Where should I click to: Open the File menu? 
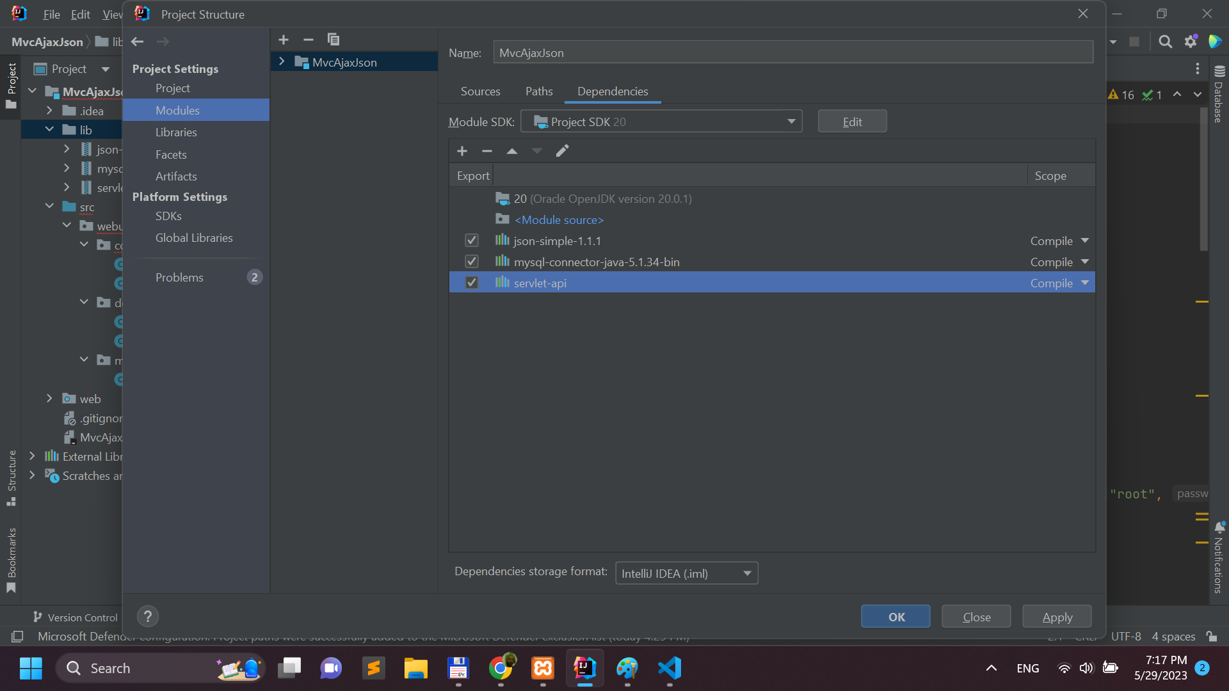(x=51, y=14)
